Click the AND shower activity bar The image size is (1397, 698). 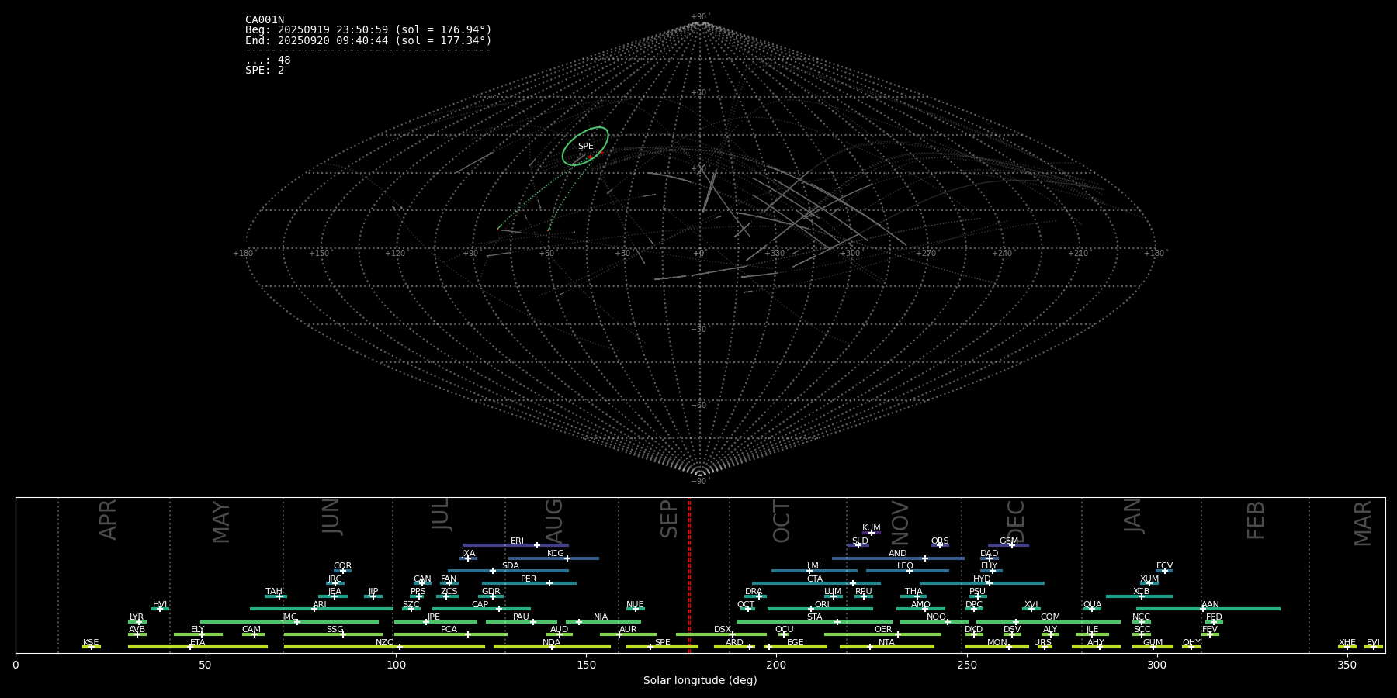pyautogui.click(x=898, y=558)
